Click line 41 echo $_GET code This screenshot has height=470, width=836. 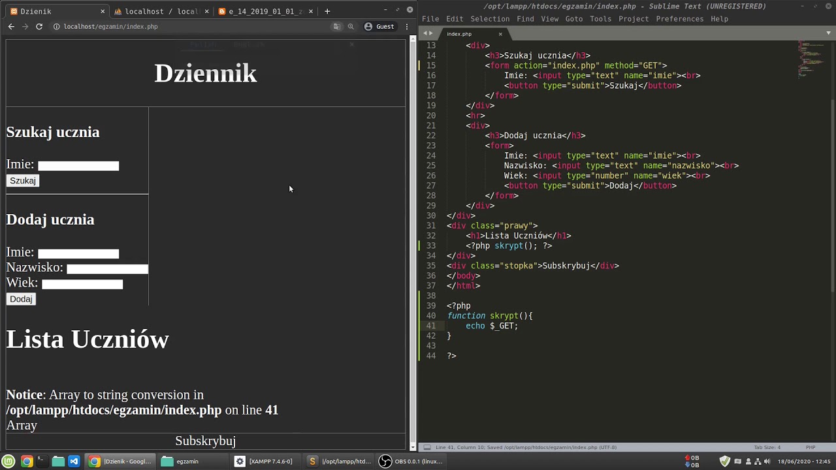[491, 326]
